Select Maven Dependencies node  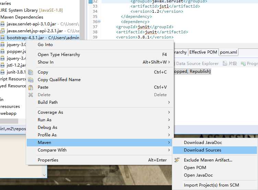click(x=22, y=17)
